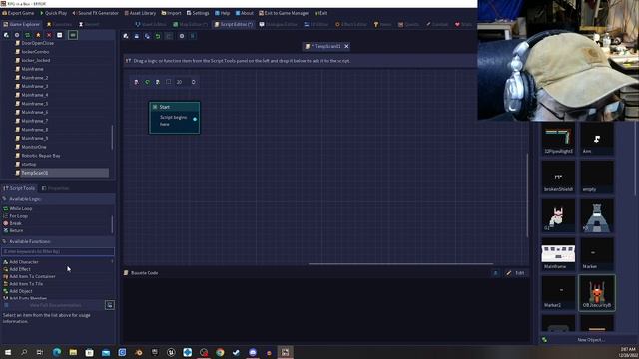Click the green circle icon on canvas toolbar
The height and width of the screenshot is (359, 639).
click(147, 82)
